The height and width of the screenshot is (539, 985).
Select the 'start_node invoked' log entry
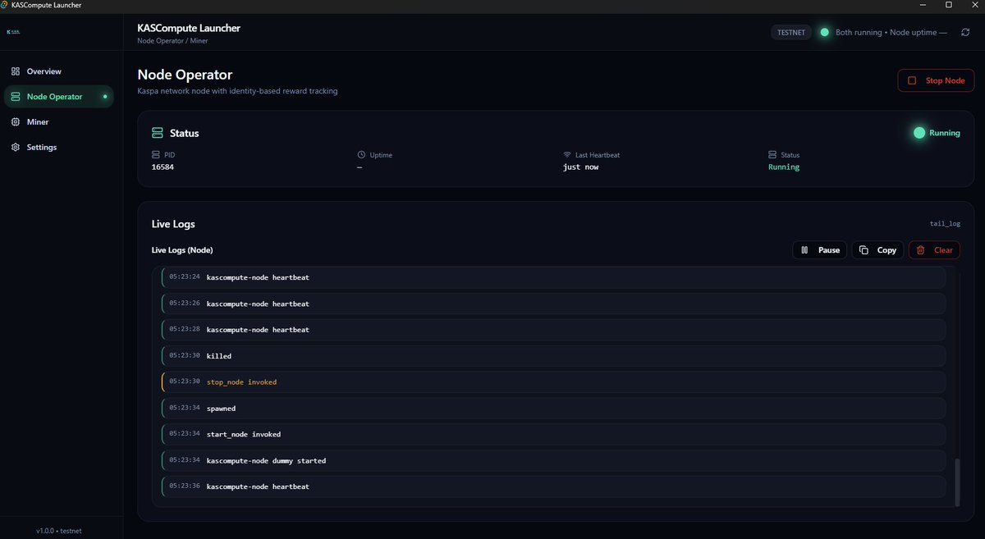tap(553, 434)
